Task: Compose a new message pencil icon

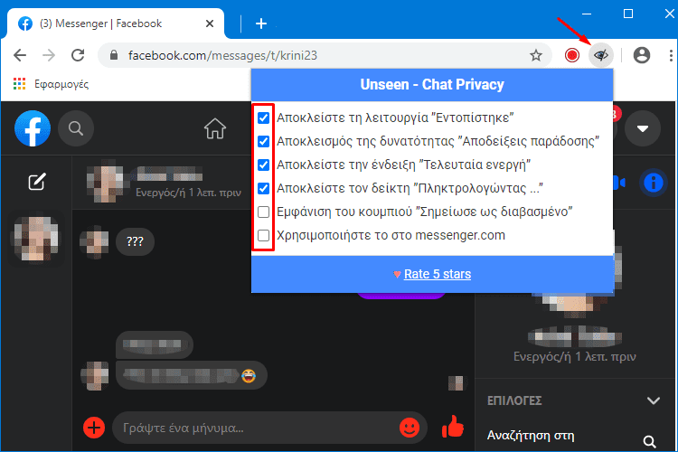Action: point(37,182)
